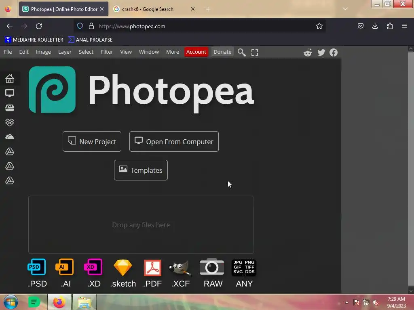View site tracking protection shield
Screen dimensions: 414x310
[x=80, y=26]
